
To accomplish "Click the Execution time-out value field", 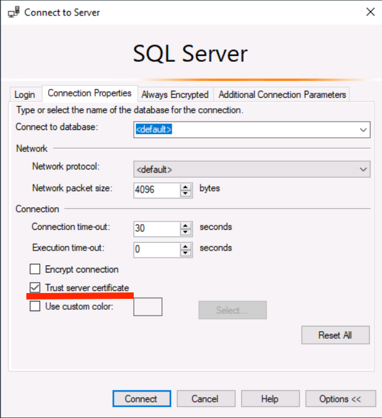I will tap(157, 250).
